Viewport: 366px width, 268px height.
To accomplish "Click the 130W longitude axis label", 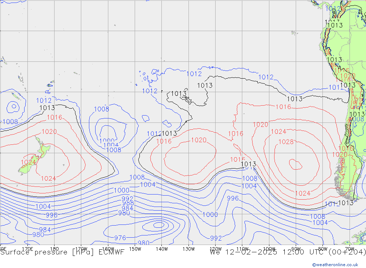I will (188, 249).
